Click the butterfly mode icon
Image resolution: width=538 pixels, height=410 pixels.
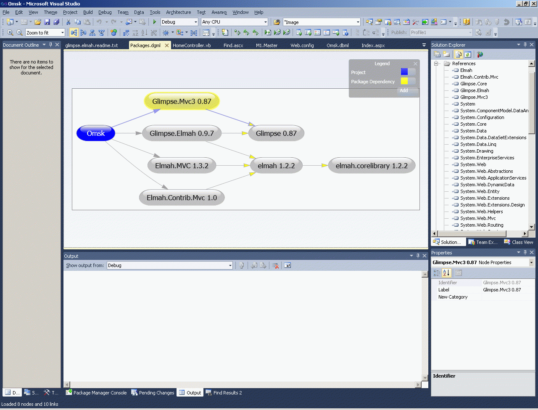(x=194, y=32)
